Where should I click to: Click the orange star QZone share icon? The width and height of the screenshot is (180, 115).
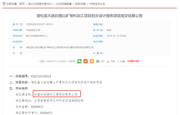click(91, 61)
